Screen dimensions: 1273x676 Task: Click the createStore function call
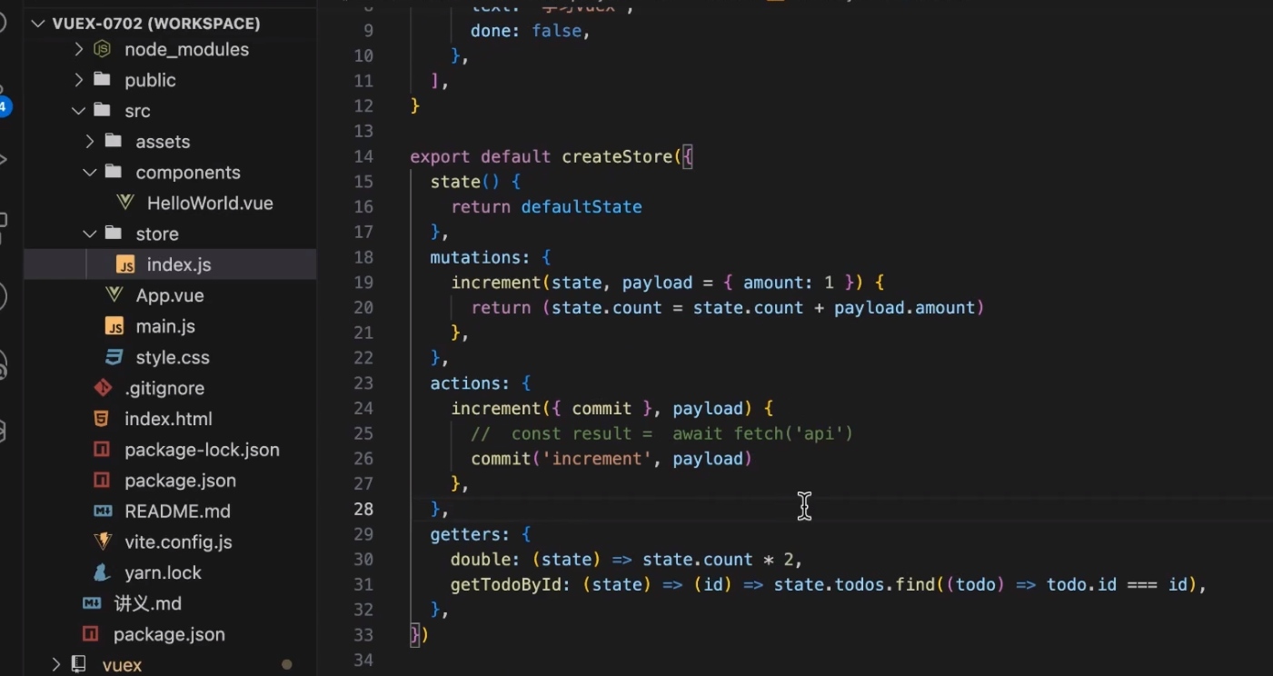[x=618, y=156]
